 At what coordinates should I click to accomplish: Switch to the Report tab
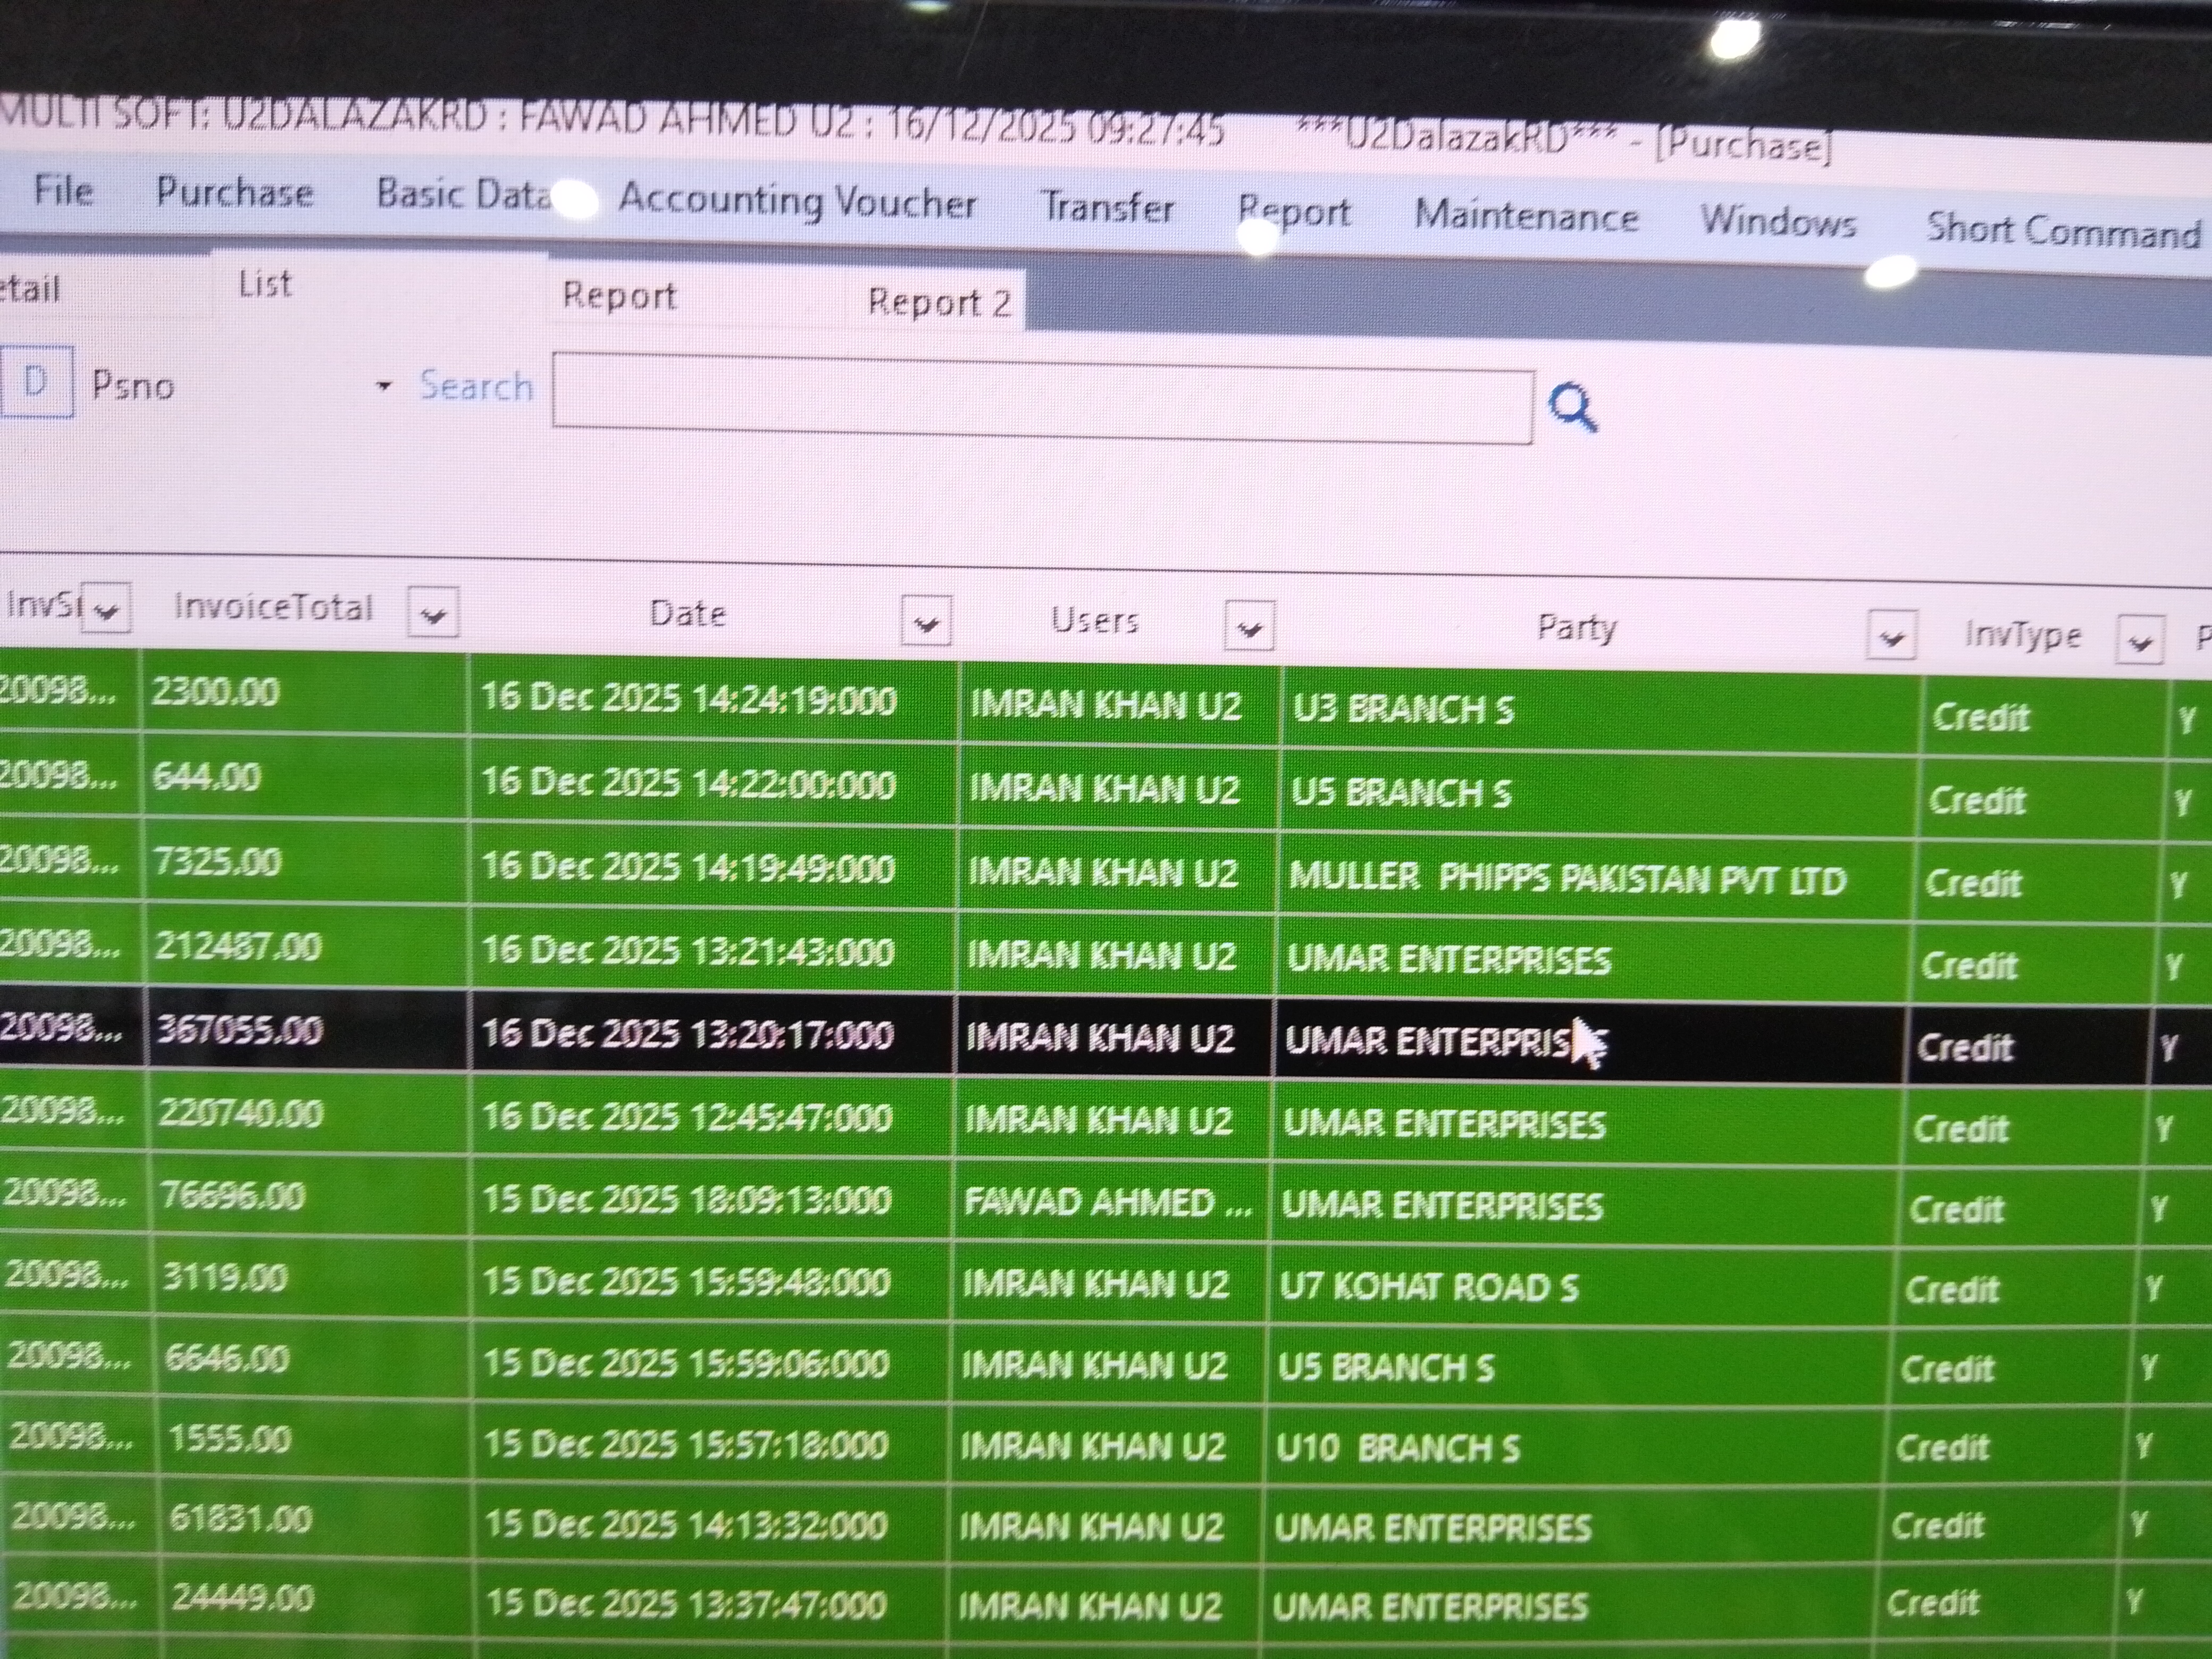click(x=619, y=295)
